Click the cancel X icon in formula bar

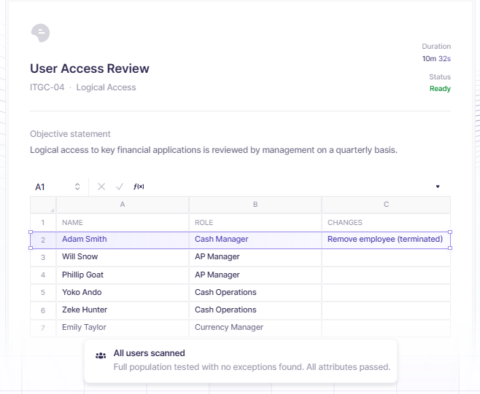point(101,186)
